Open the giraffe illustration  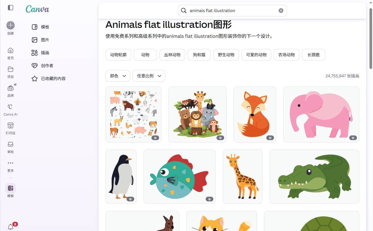243,176
